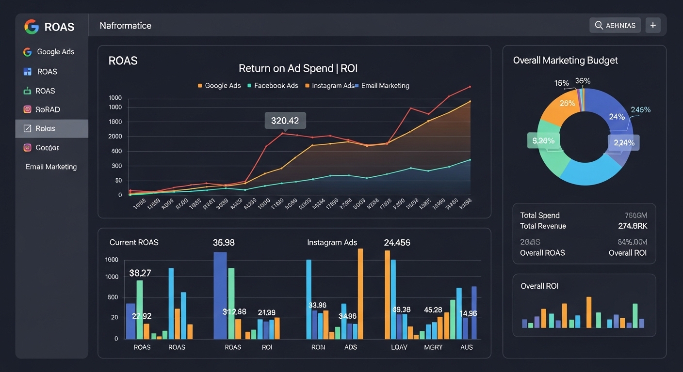Click the Google logo beside the large ROAS title
683x372 pixels.
point(32,27)
